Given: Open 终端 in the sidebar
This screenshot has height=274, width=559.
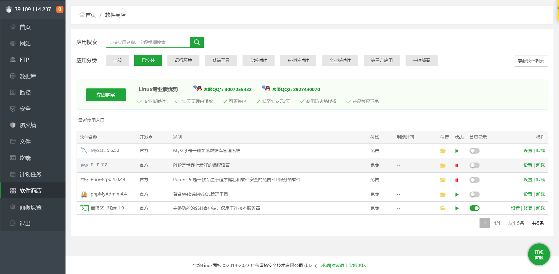Looking at the screenshot, I should (33, 158).
